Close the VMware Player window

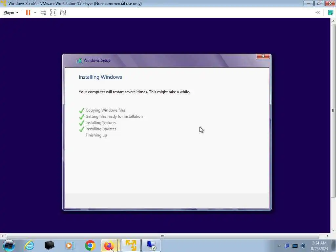tap(330, 3)
